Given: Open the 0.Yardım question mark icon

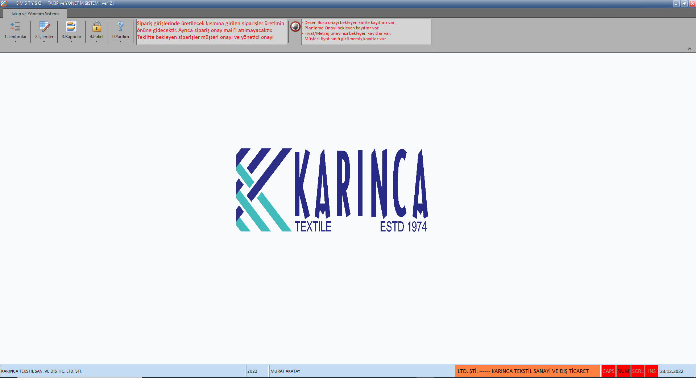Looking at the screenshot, I should (121, 26).
